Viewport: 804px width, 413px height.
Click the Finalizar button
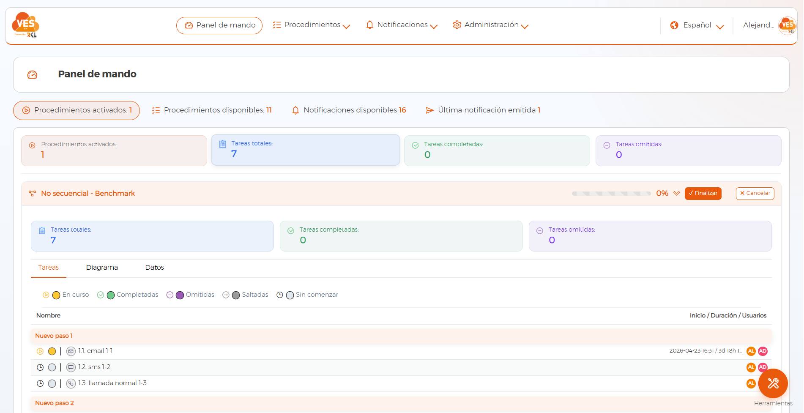pyautogui.click(x=703, y=193)
